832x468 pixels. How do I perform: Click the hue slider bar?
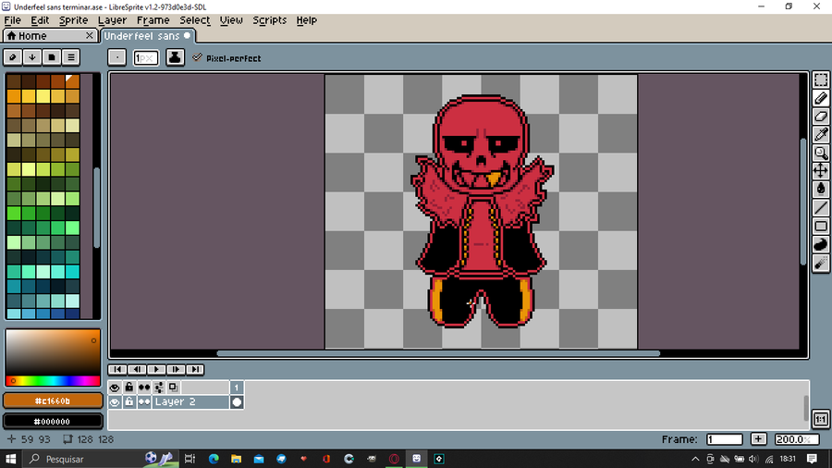[53, 380]
